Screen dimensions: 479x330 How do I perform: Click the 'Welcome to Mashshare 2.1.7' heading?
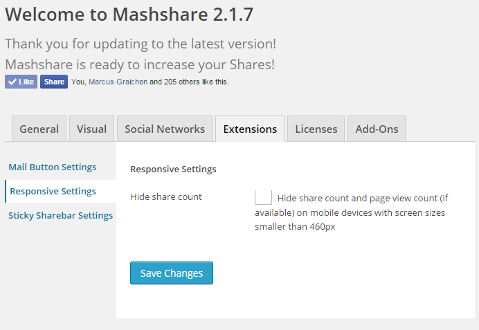[x=129, y=15]
